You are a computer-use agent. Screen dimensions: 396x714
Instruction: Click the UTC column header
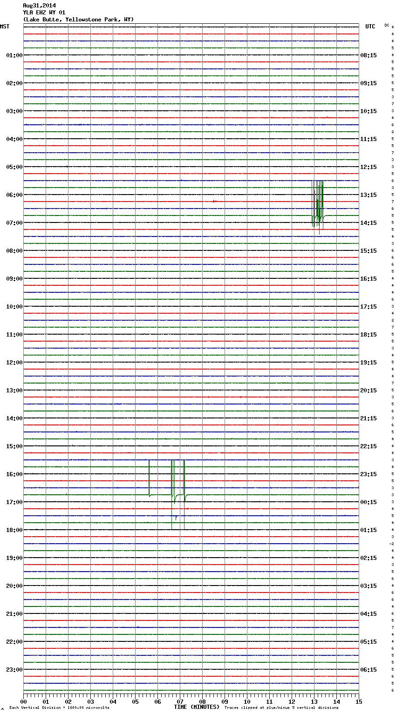coord(370,27)
